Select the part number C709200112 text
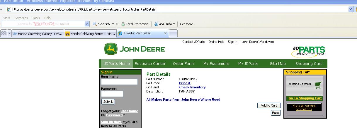The image size is (357, 128). pos(188,79)
